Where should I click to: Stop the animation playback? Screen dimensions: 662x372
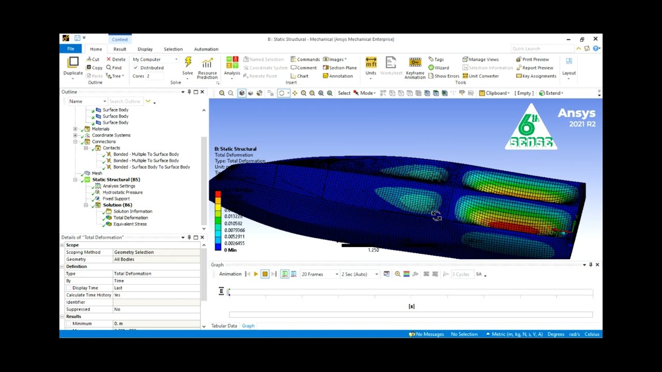click(x=265, y=274)
